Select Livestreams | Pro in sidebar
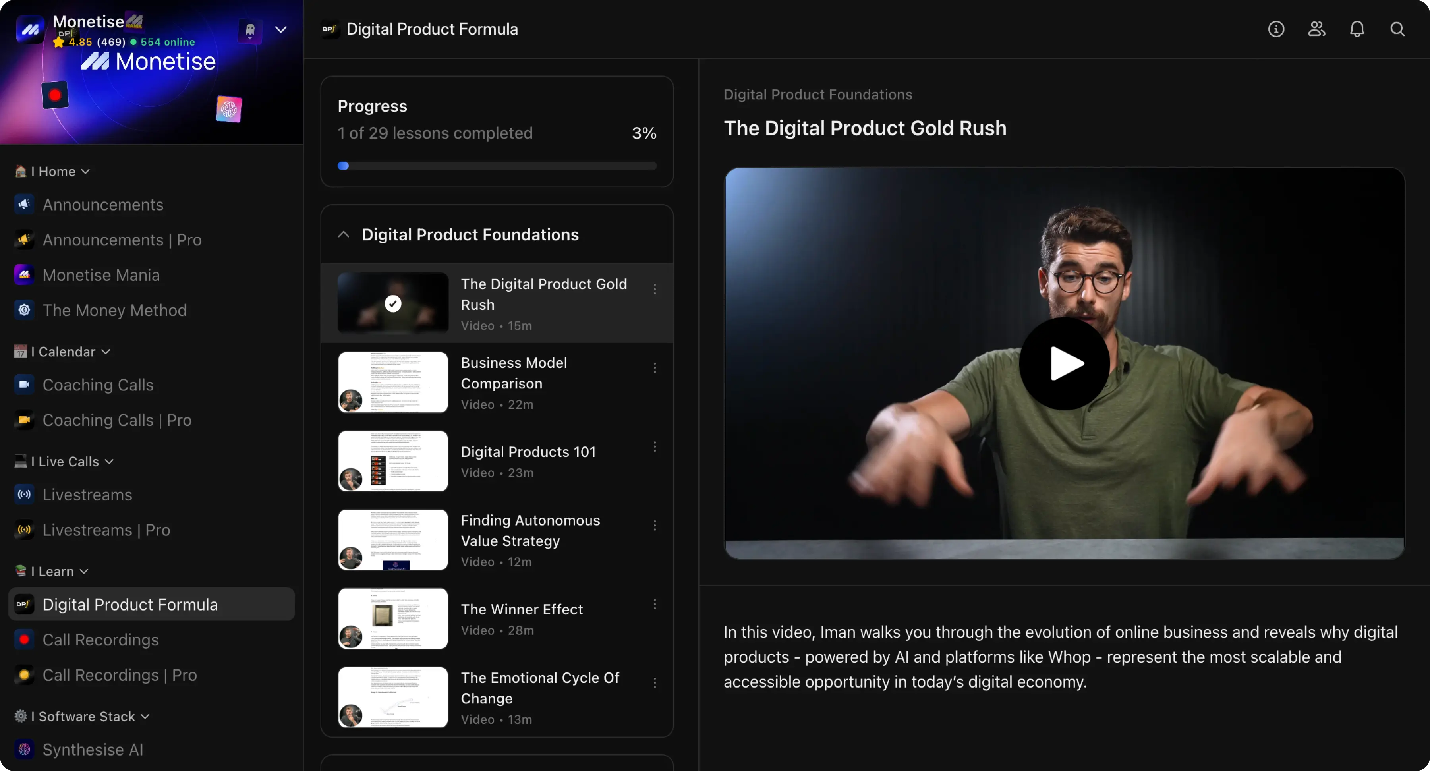This screenshot has width=1430, height=771. point(106,530)
